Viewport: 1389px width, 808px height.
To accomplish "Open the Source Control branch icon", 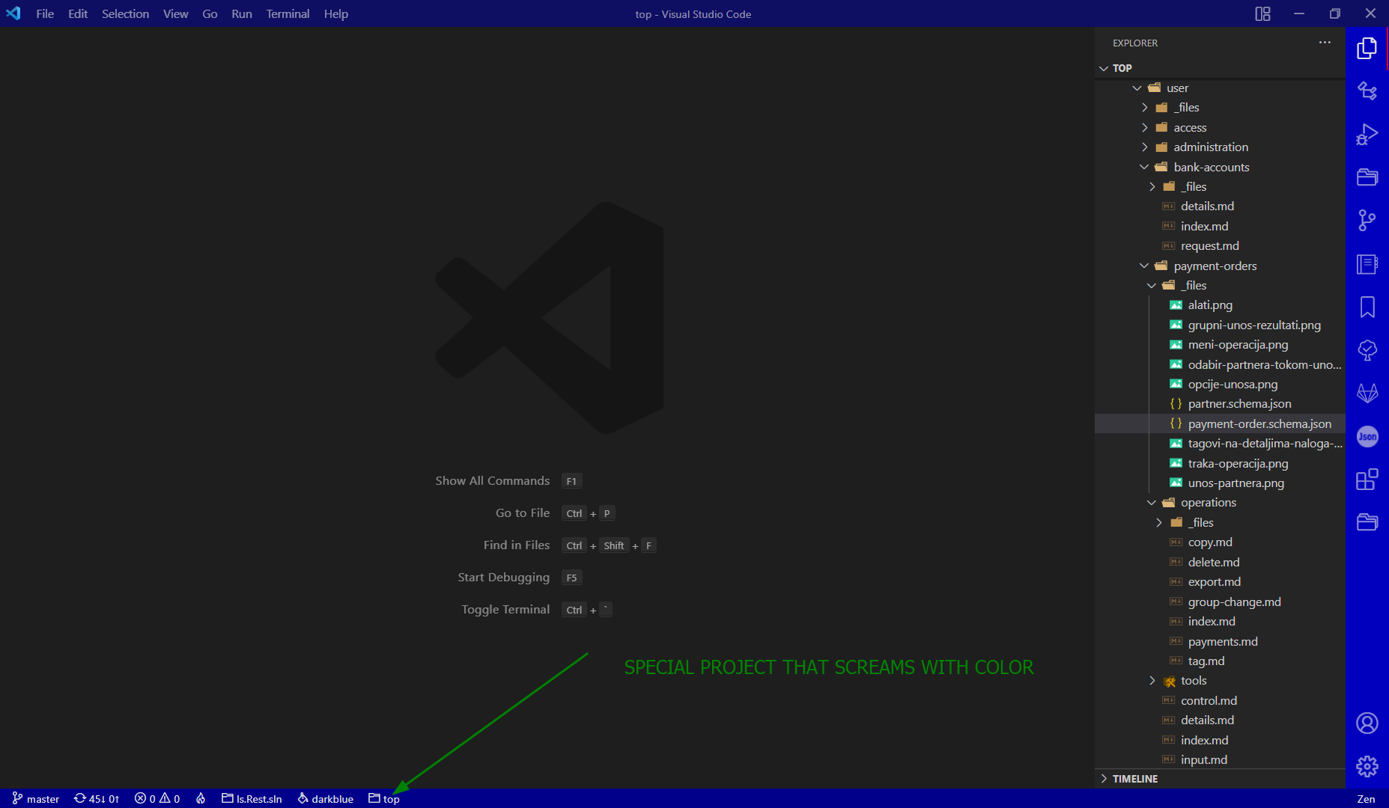I will click(1367, 221).
